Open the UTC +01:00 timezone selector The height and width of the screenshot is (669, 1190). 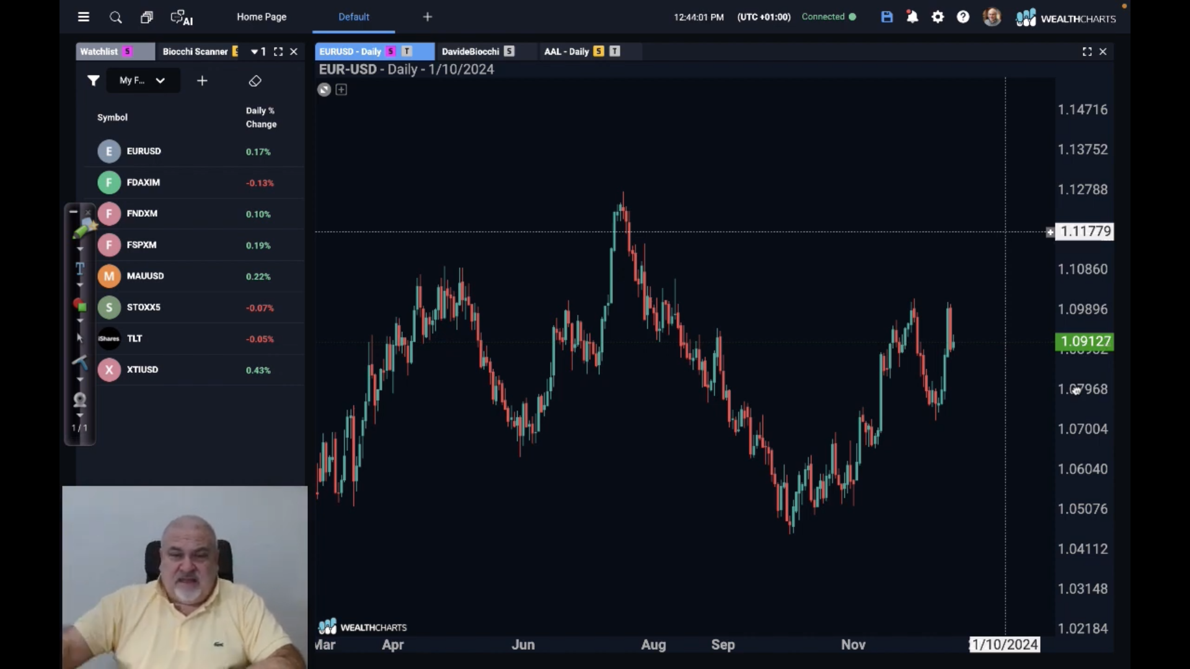[764, 17]
